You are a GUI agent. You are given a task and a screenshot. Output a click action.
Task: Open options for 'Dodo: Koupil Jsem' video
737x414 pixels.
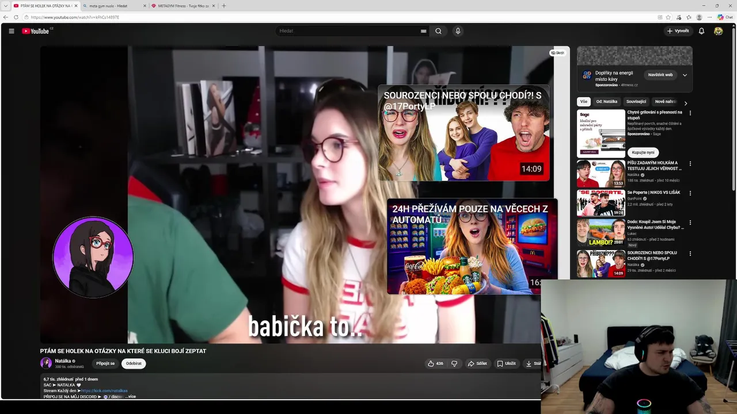(690, 222)
